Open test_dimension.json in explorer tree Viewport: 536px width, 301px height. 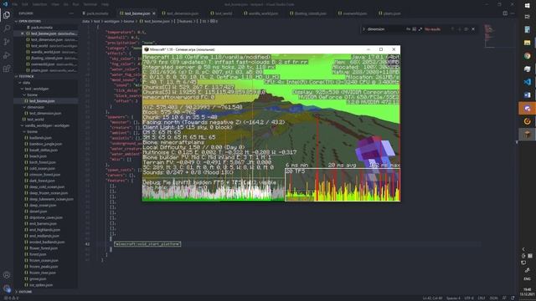[x=45, y=114]
